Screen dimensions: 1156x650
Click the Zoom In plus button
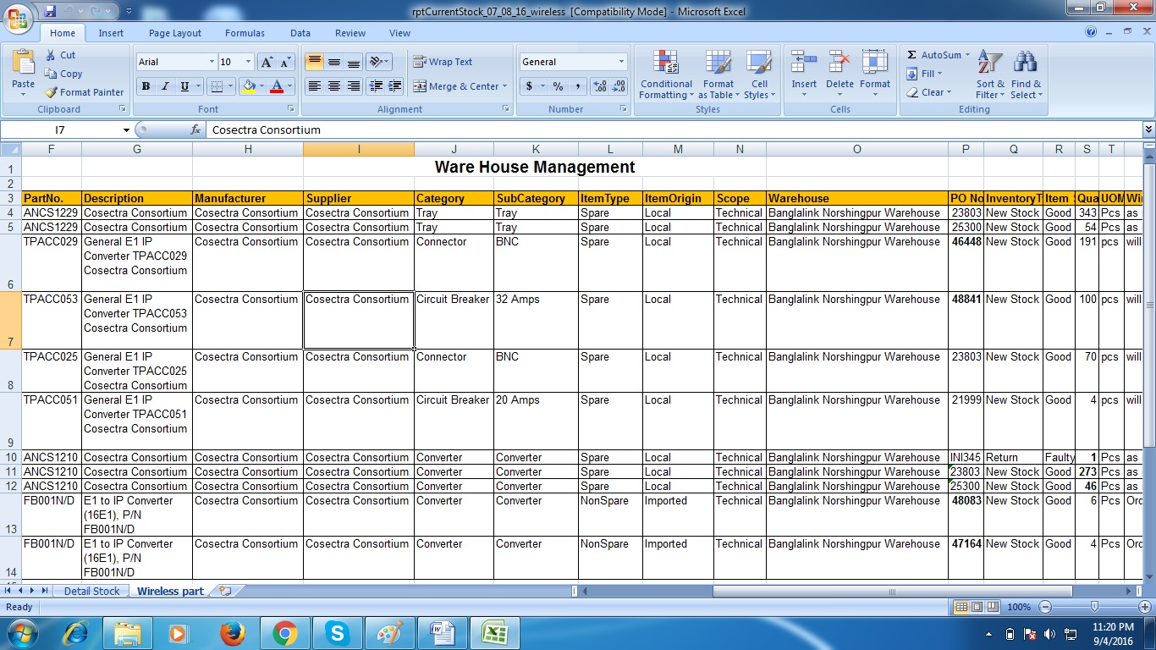point(1145,607)
